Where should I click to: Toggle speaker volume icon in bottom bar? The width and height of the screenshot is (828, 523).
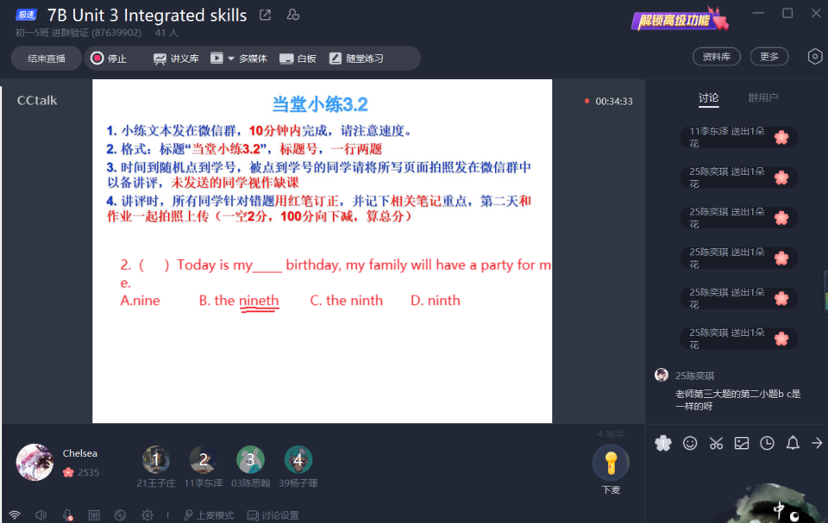[x=41, y=515]
